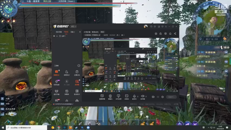Add a 多媒体 media source
The image size is (231, 130).
[126, 97]
